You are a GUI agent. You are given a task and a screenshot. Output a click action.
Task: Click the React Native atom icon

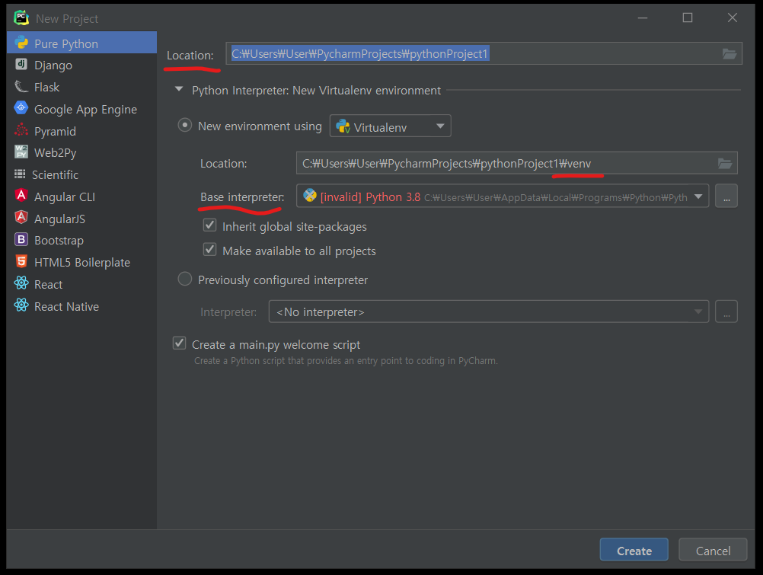pos(21,305)
